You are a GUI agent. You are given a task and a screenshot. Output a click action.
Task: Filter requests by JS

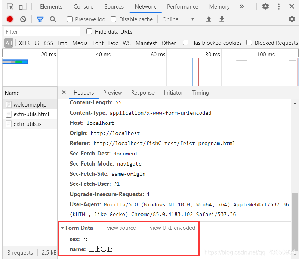[x=37, y=43]
